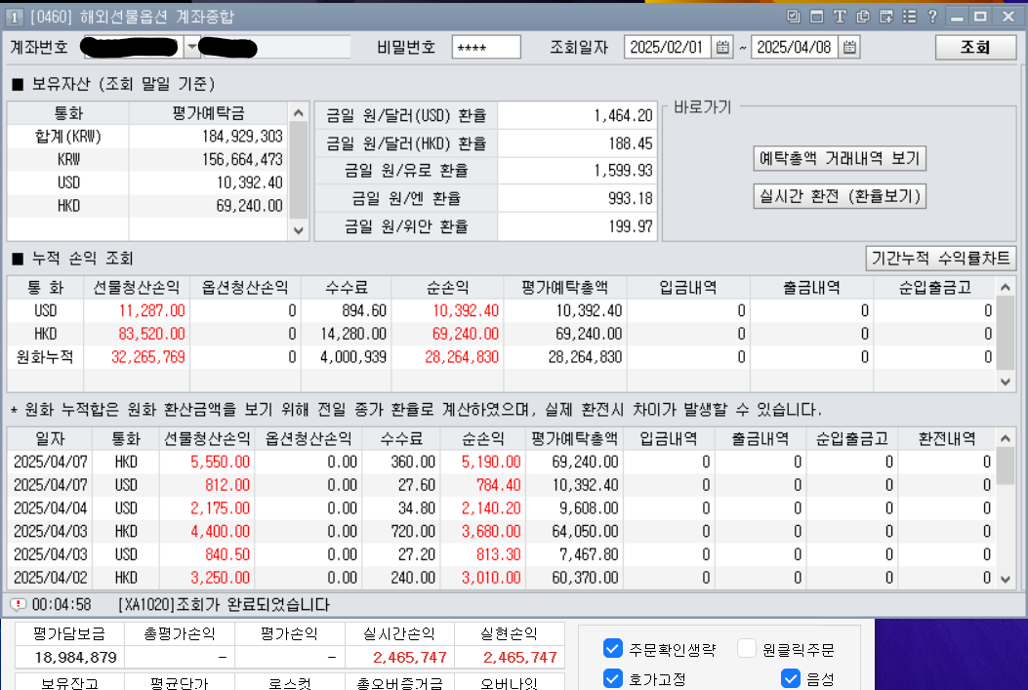The height and width of the screenshot is (690, 1028).
Task: Click 순손익 header in 누적 손익 table
Action: click(x=447, y=287)
